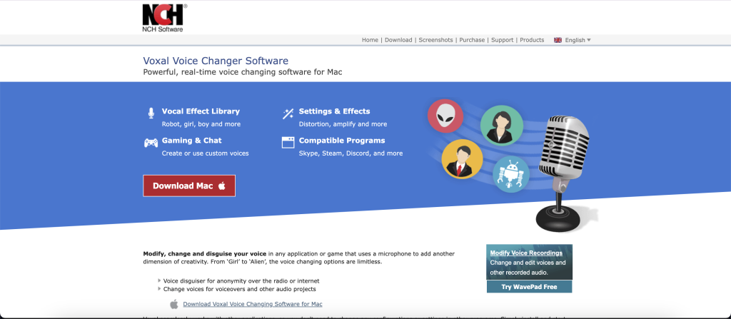Click the alien voice avatar icon
The height and width of the screenshot is (319, 731).
[x=445, y=116]
